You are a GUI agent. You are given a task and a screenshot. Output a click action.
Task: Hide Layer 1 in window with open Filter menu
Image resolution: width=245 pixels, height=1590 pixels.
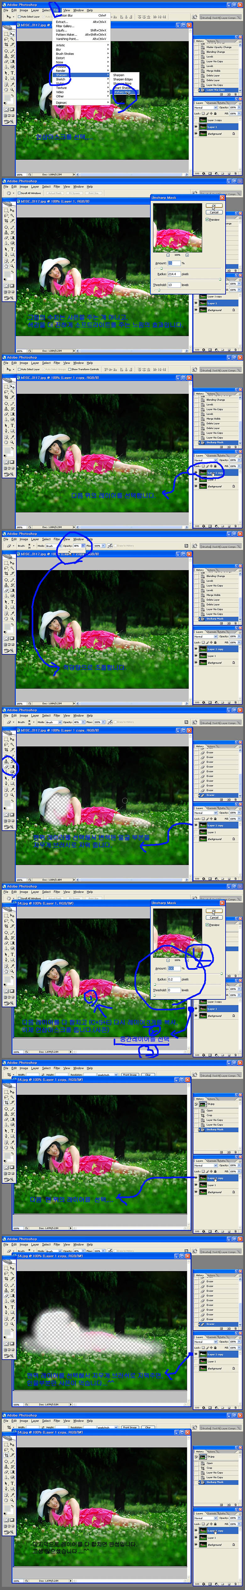(x=196, y=127)
